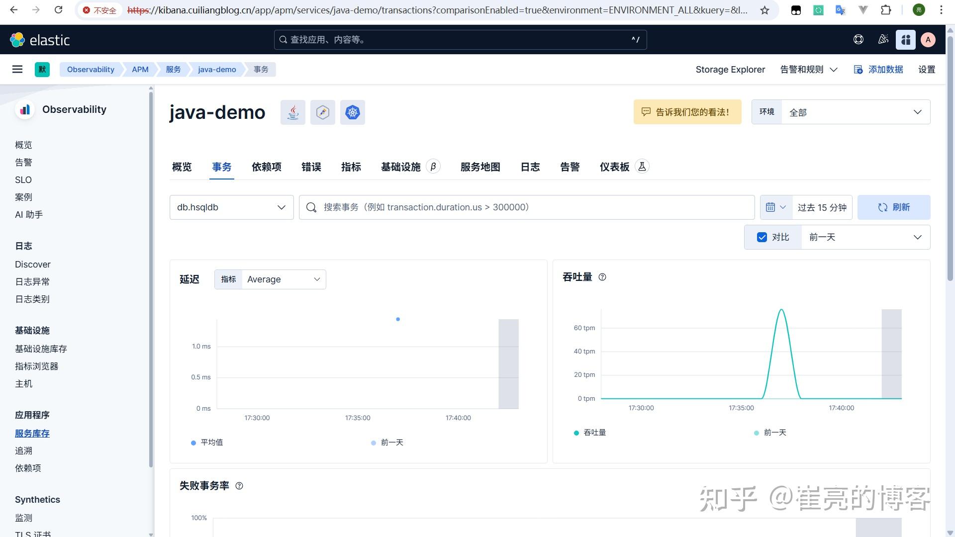Open the calendar date picker icon
The width and height of the screenshot is (955, 537).
(x=770, y=207)
